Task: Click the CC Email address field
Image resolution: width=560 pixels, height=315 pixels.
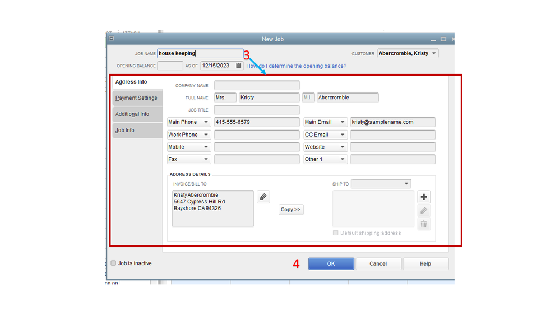Action: (x=392, y=135)
